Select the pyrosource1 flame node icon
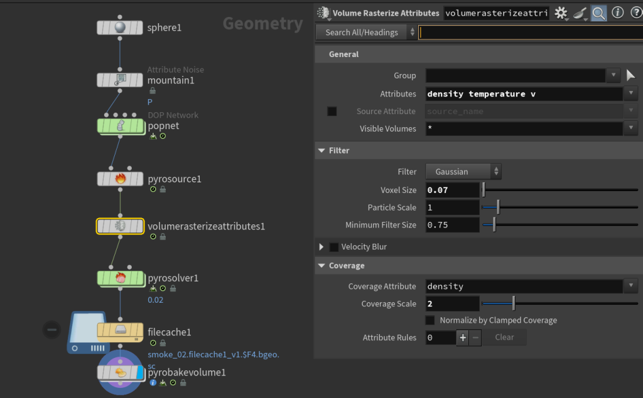 tap(120, 179)
